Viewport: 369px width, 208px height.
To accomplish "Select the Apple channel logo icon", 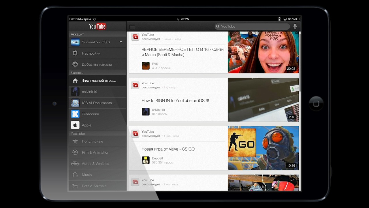I will 75,125.
